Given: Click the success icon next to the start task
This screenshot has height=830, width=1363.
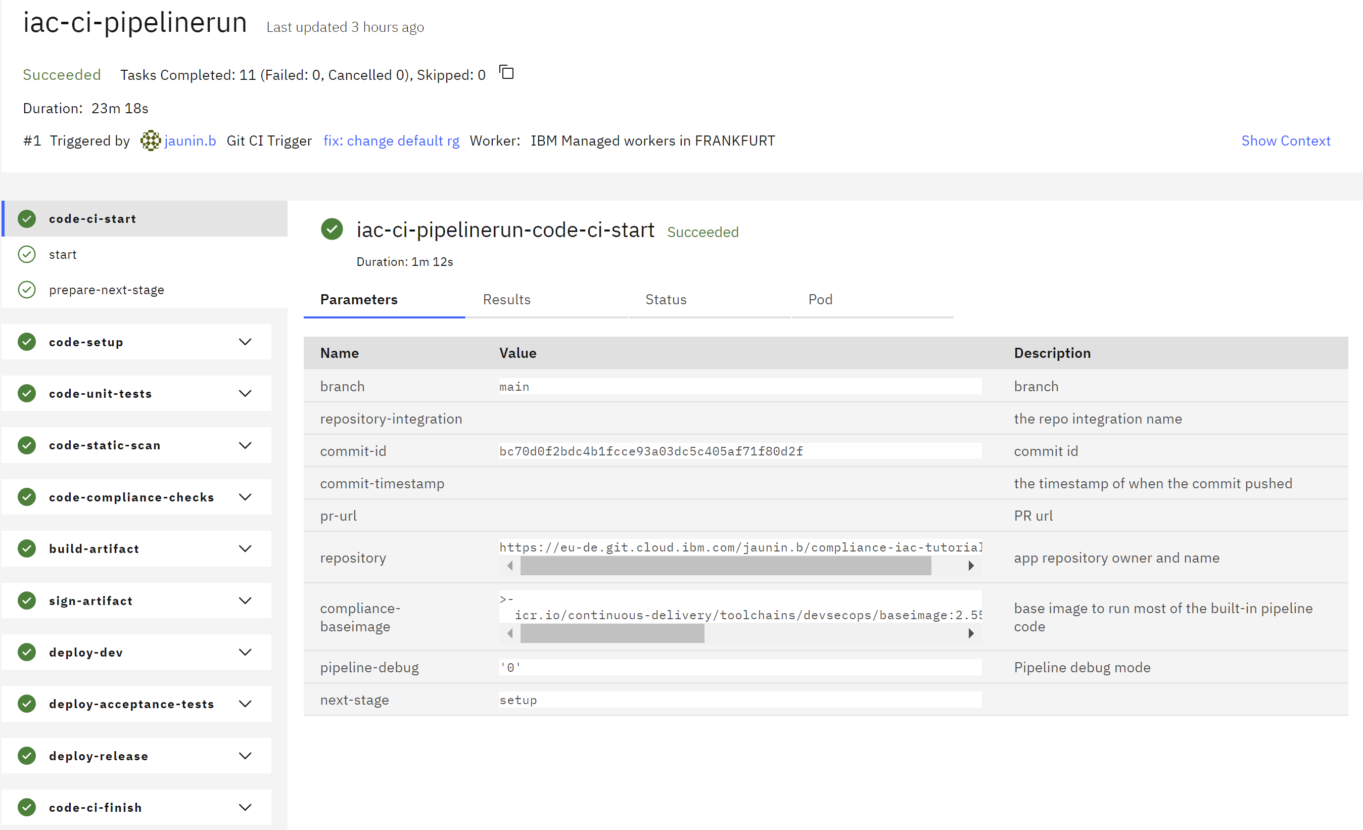Looking at the screenshot, I should (27, 254).
